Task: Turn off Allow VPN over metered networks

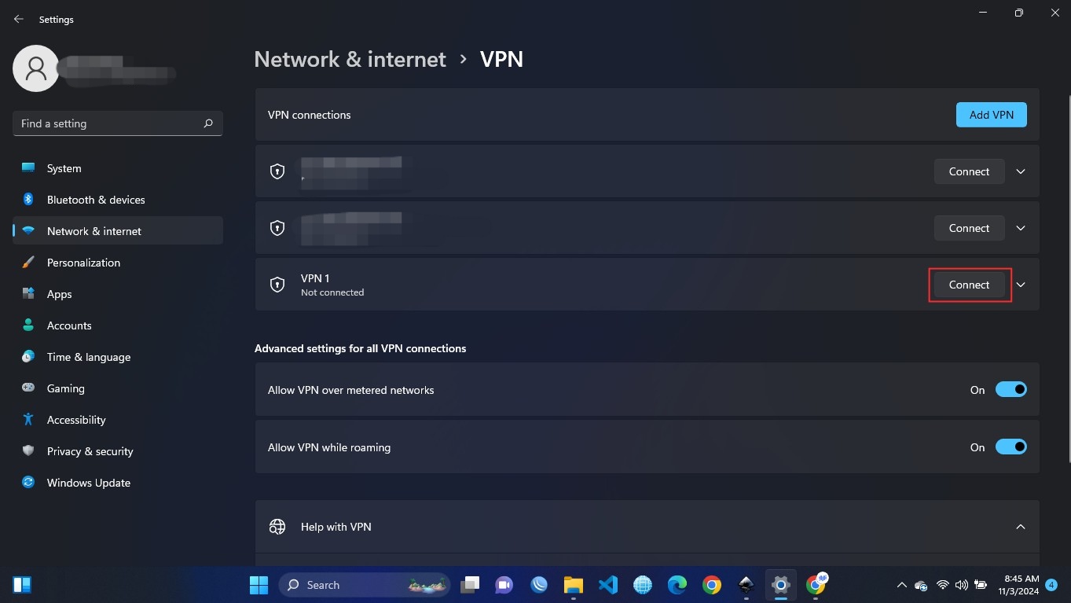Action: (x=1010, y=390)
